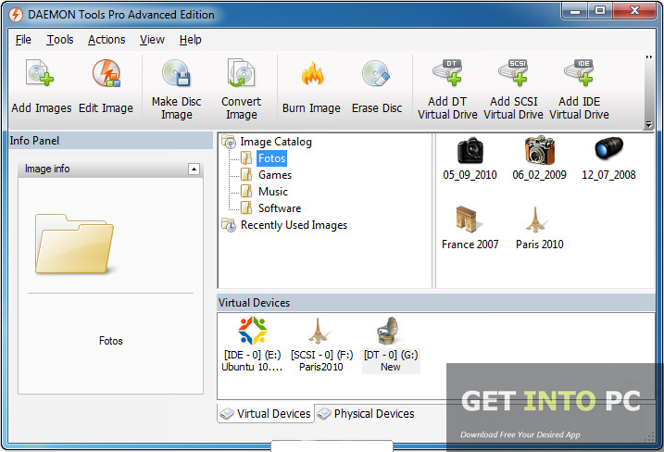Open the View menu
The height and width of the screenshot is (452, 664).
click(x=152, y=40)
